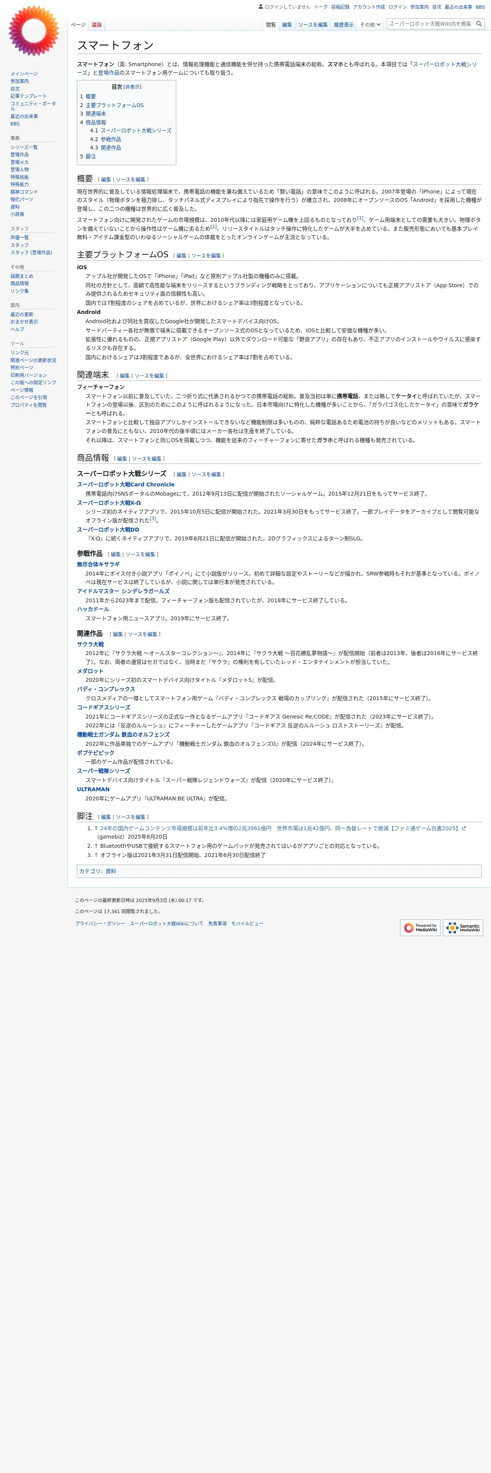Open 機動戦士ガンダム 鉄血のオルフェンズ link
The width and height of the screenshot is (491, 1473).
click(124, 735)
